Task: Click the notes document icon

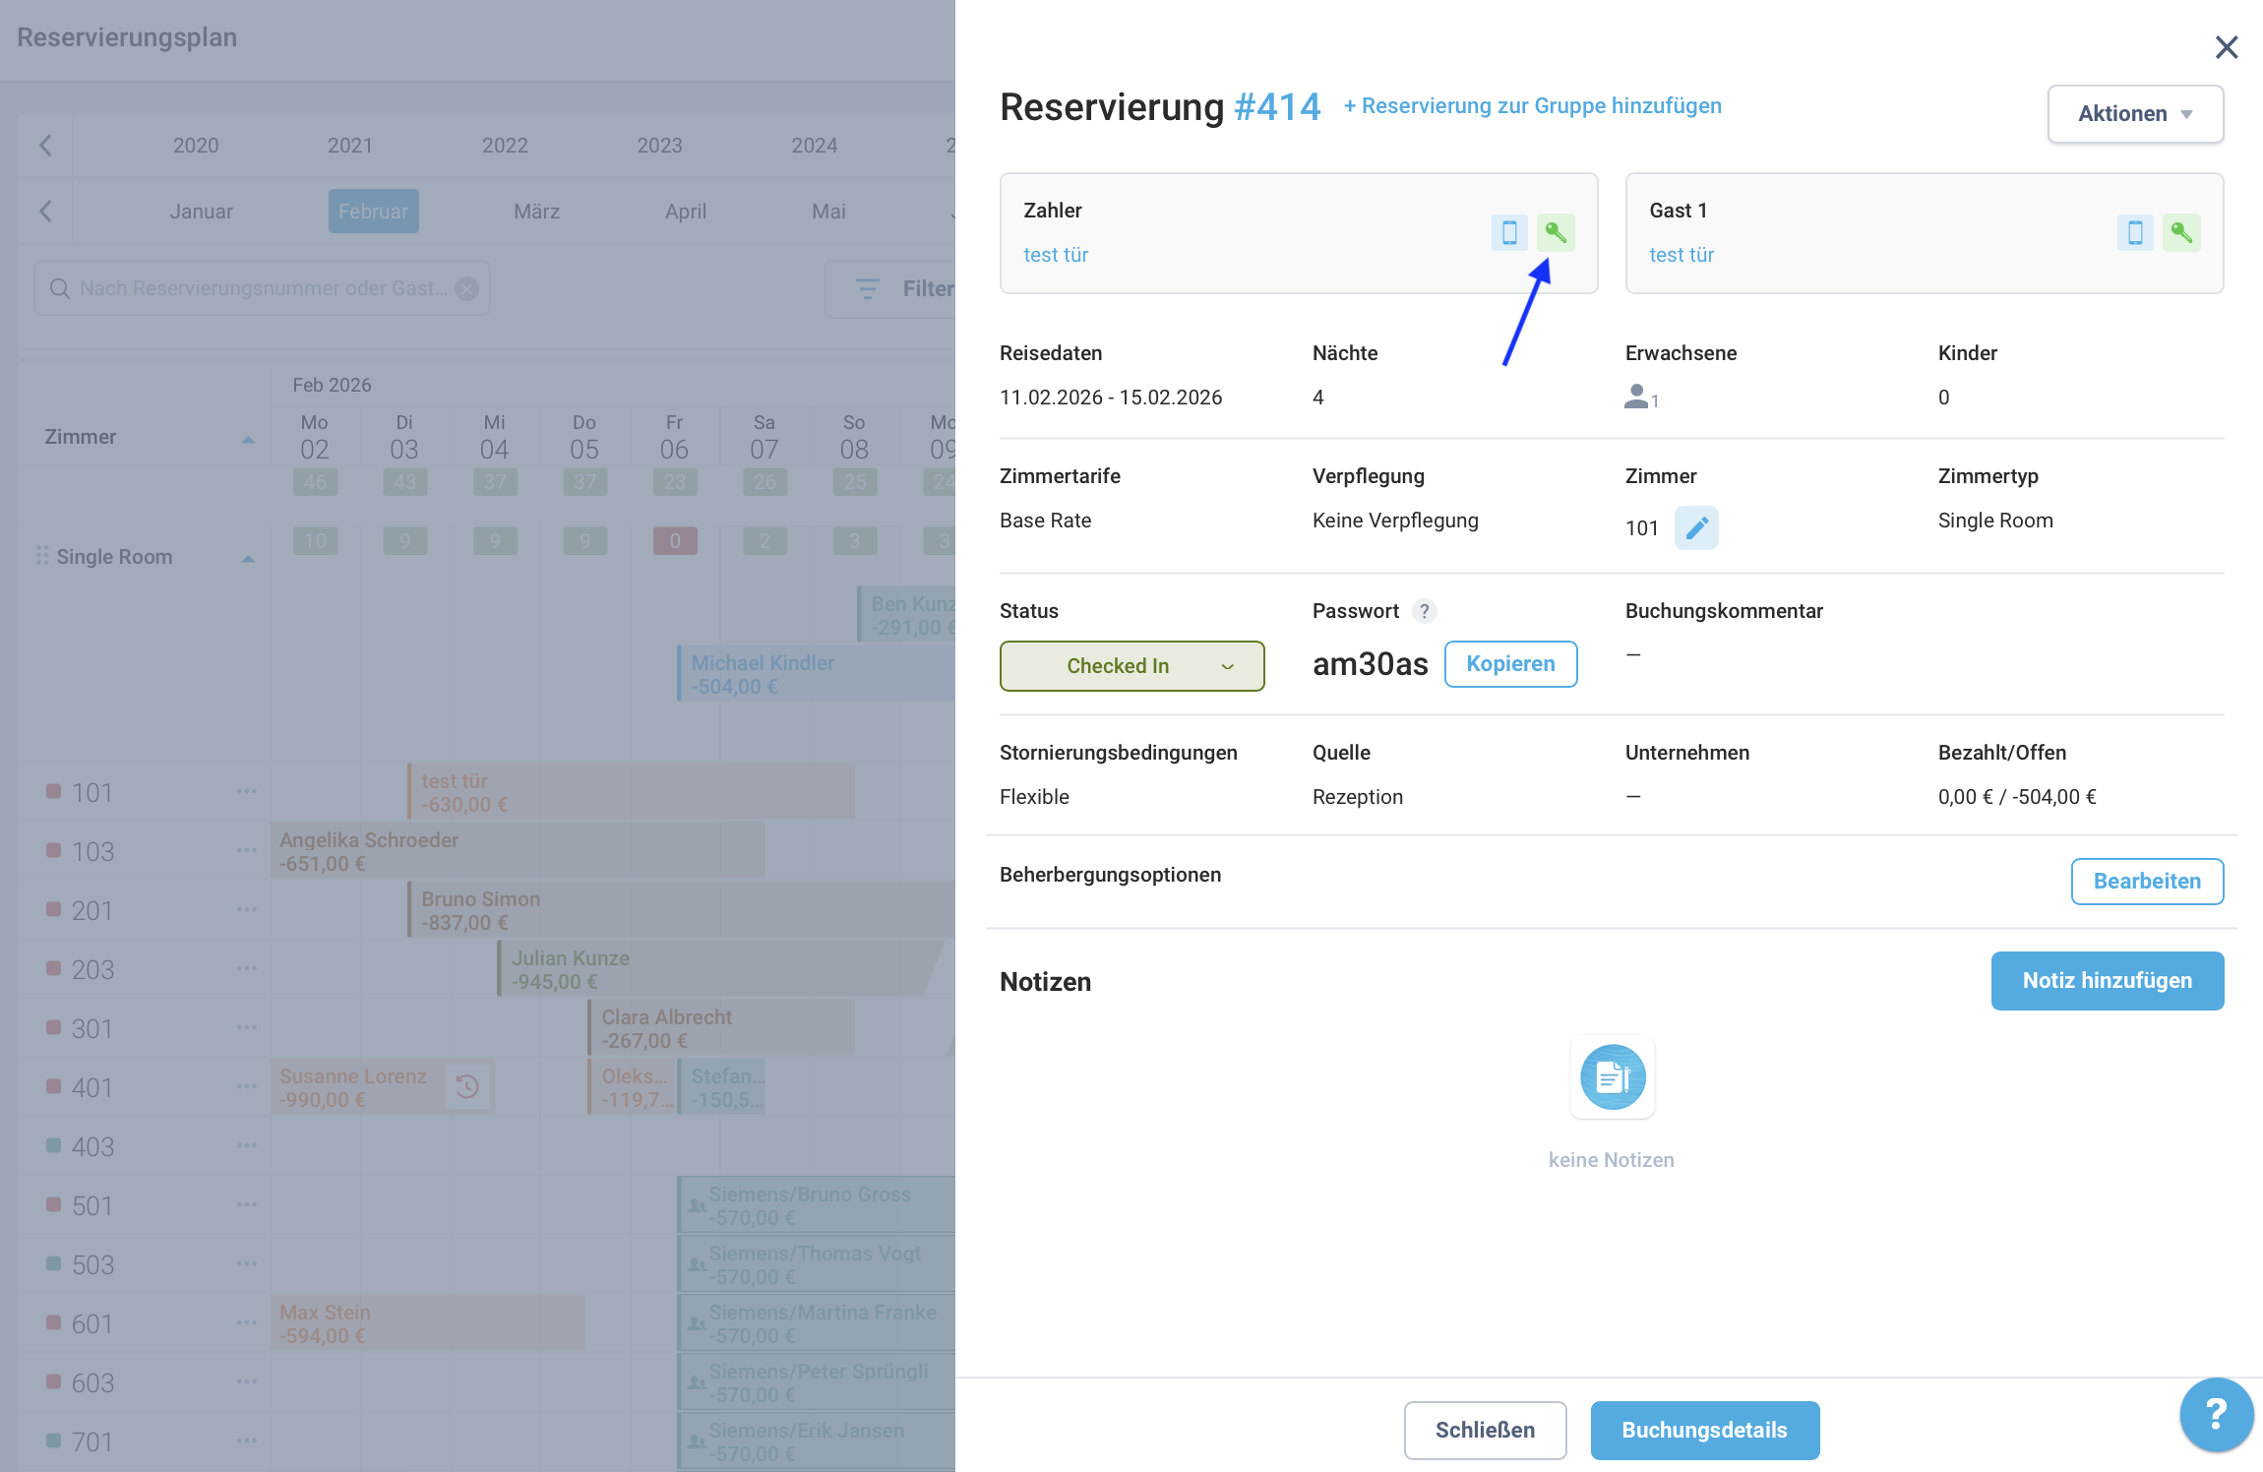Action: (x=1612, y=1077)
